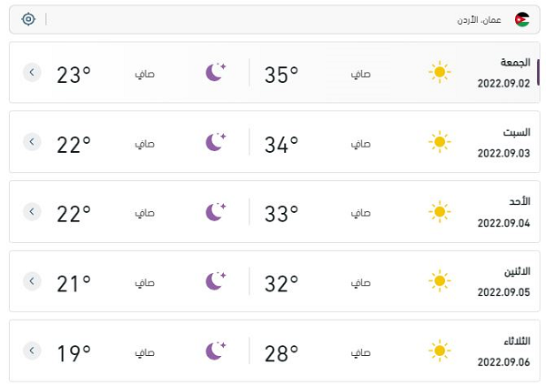
Task: Click the sun icon for السبت
Action: tap(440, 142)
